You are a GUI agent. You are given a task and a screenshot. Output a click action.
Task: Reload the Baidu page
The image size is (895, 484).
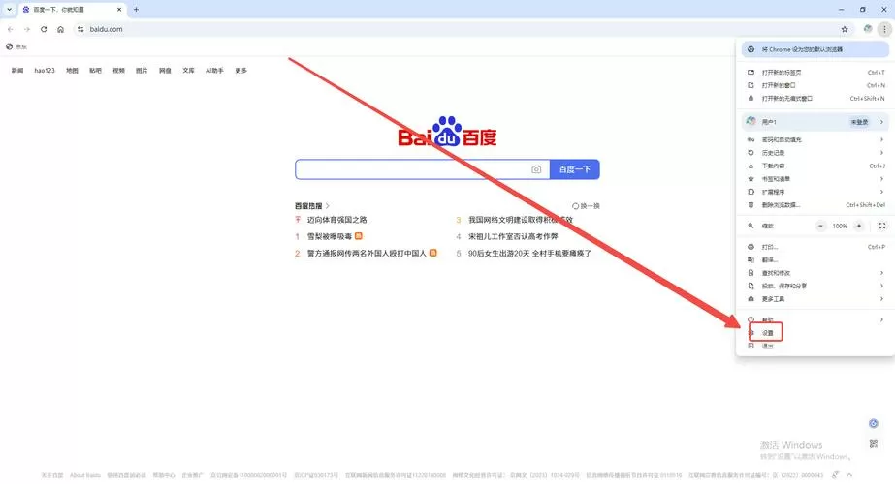tap(44, 29)
